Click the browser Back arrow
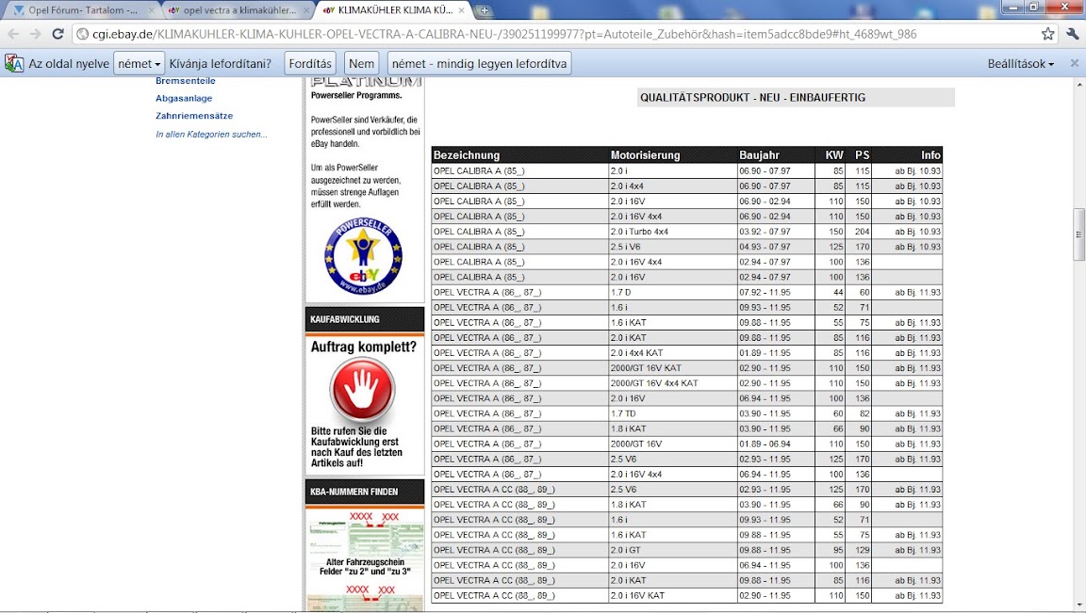This screenshot has height=613, width=1086. pyautogui.click(x=13, y=34)
